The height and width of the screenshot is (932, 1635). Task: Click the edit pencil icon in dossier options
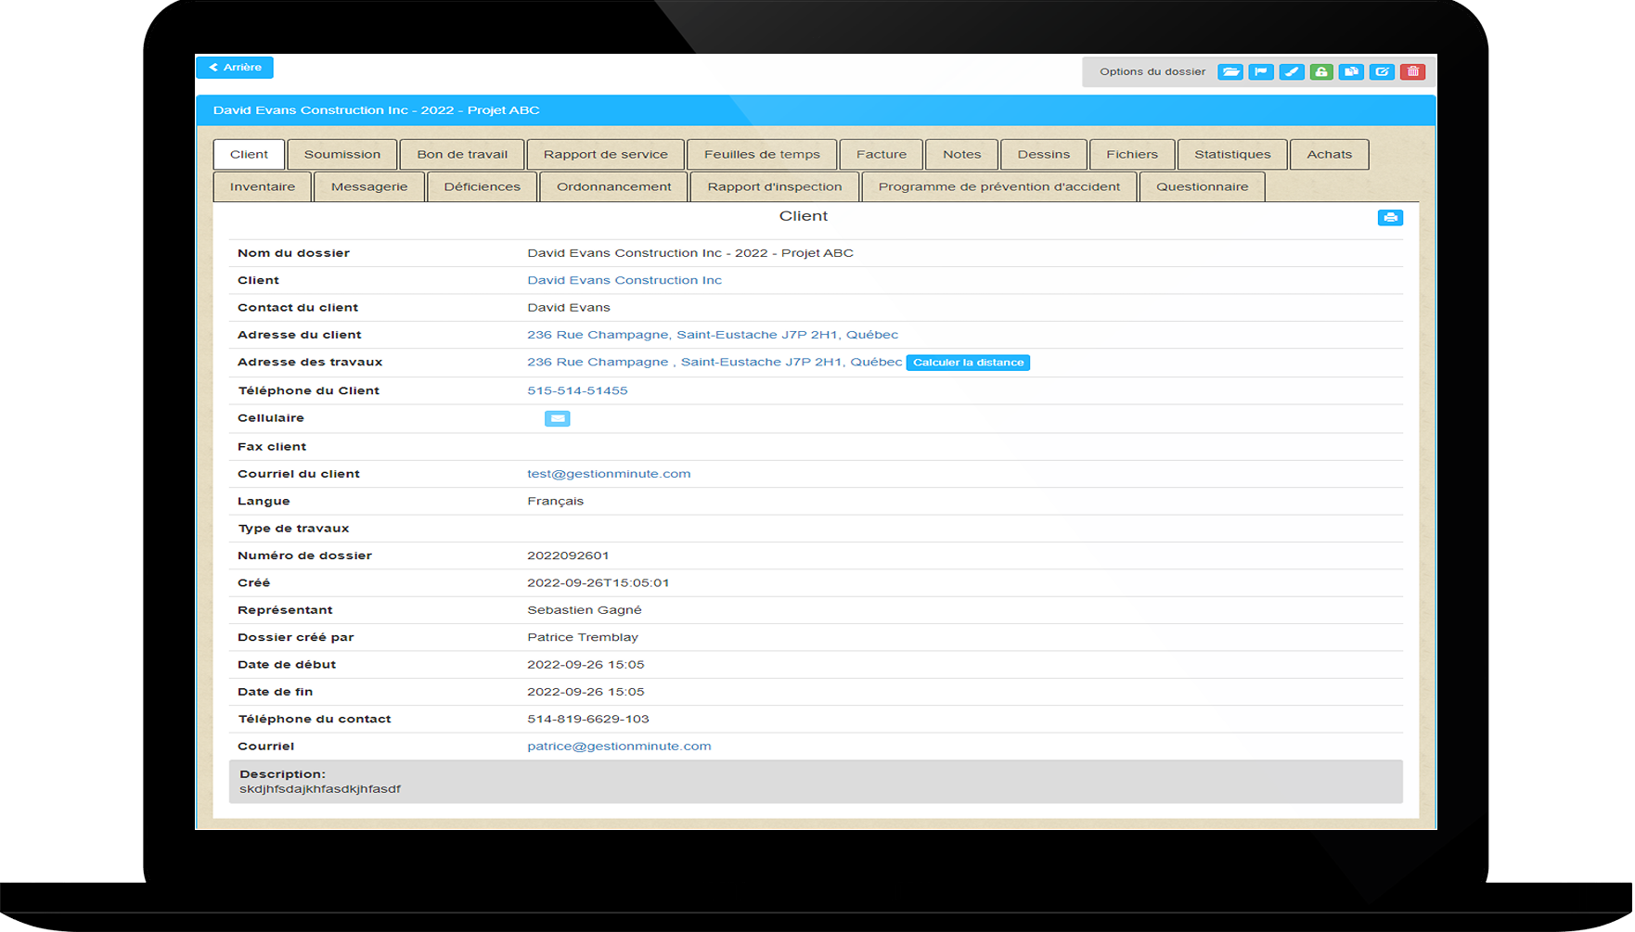click(x=1383, y=72)
